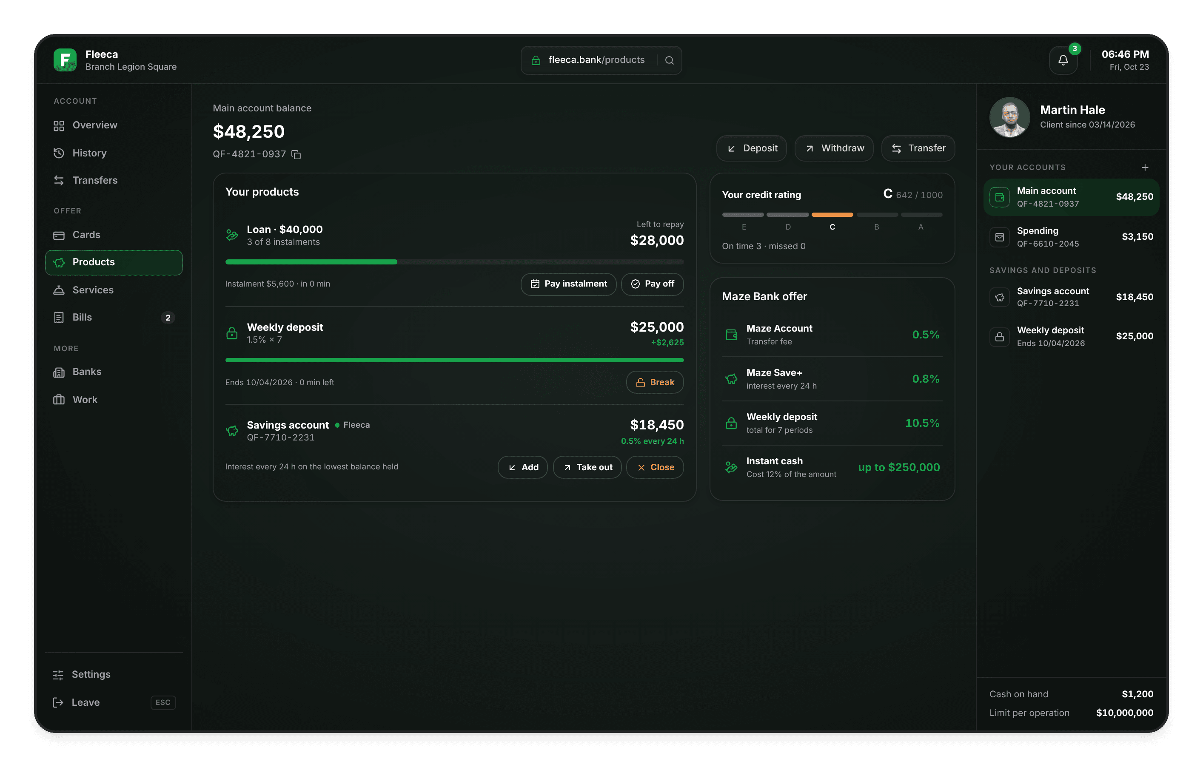This screenshot has height=767, width=1203.
Task: Copy account number QF-4821-0937 via copy icon
Action: click(296, 154)
